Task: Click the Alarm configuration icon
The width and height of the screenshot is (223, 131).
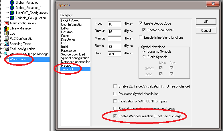Action: click(x=6, y=23)
